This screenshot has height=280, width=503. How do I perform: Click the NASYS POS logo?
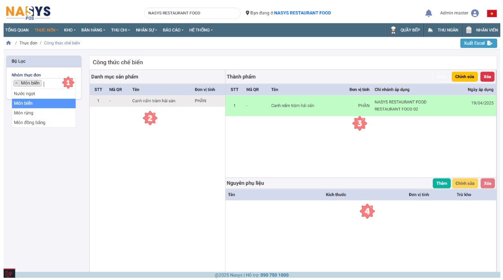(x=28, y=12)
